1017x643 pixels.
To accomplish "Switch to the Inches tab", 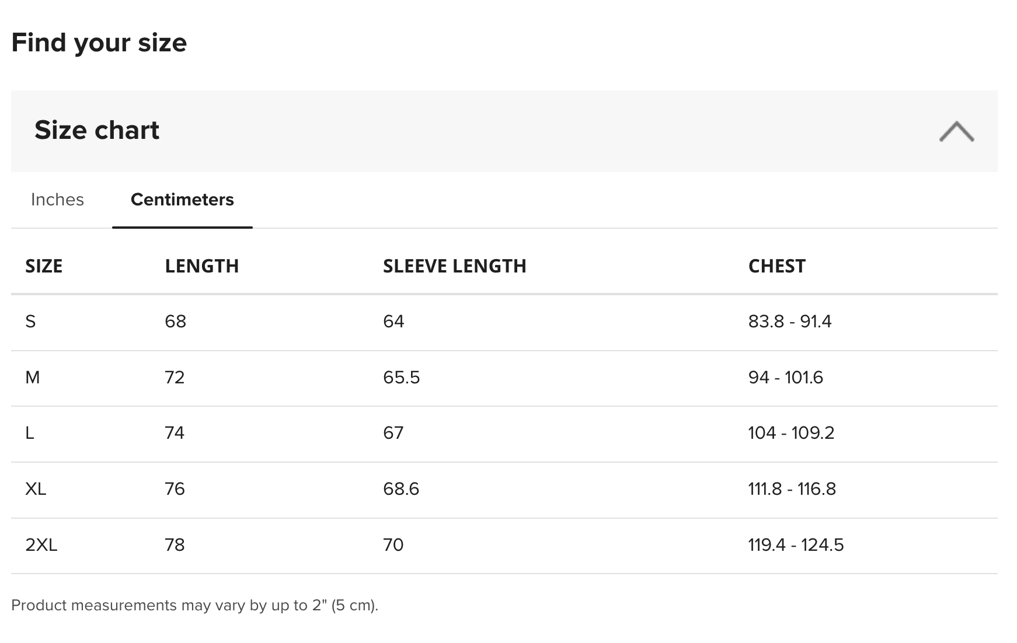I will click(x=57, y=200).
